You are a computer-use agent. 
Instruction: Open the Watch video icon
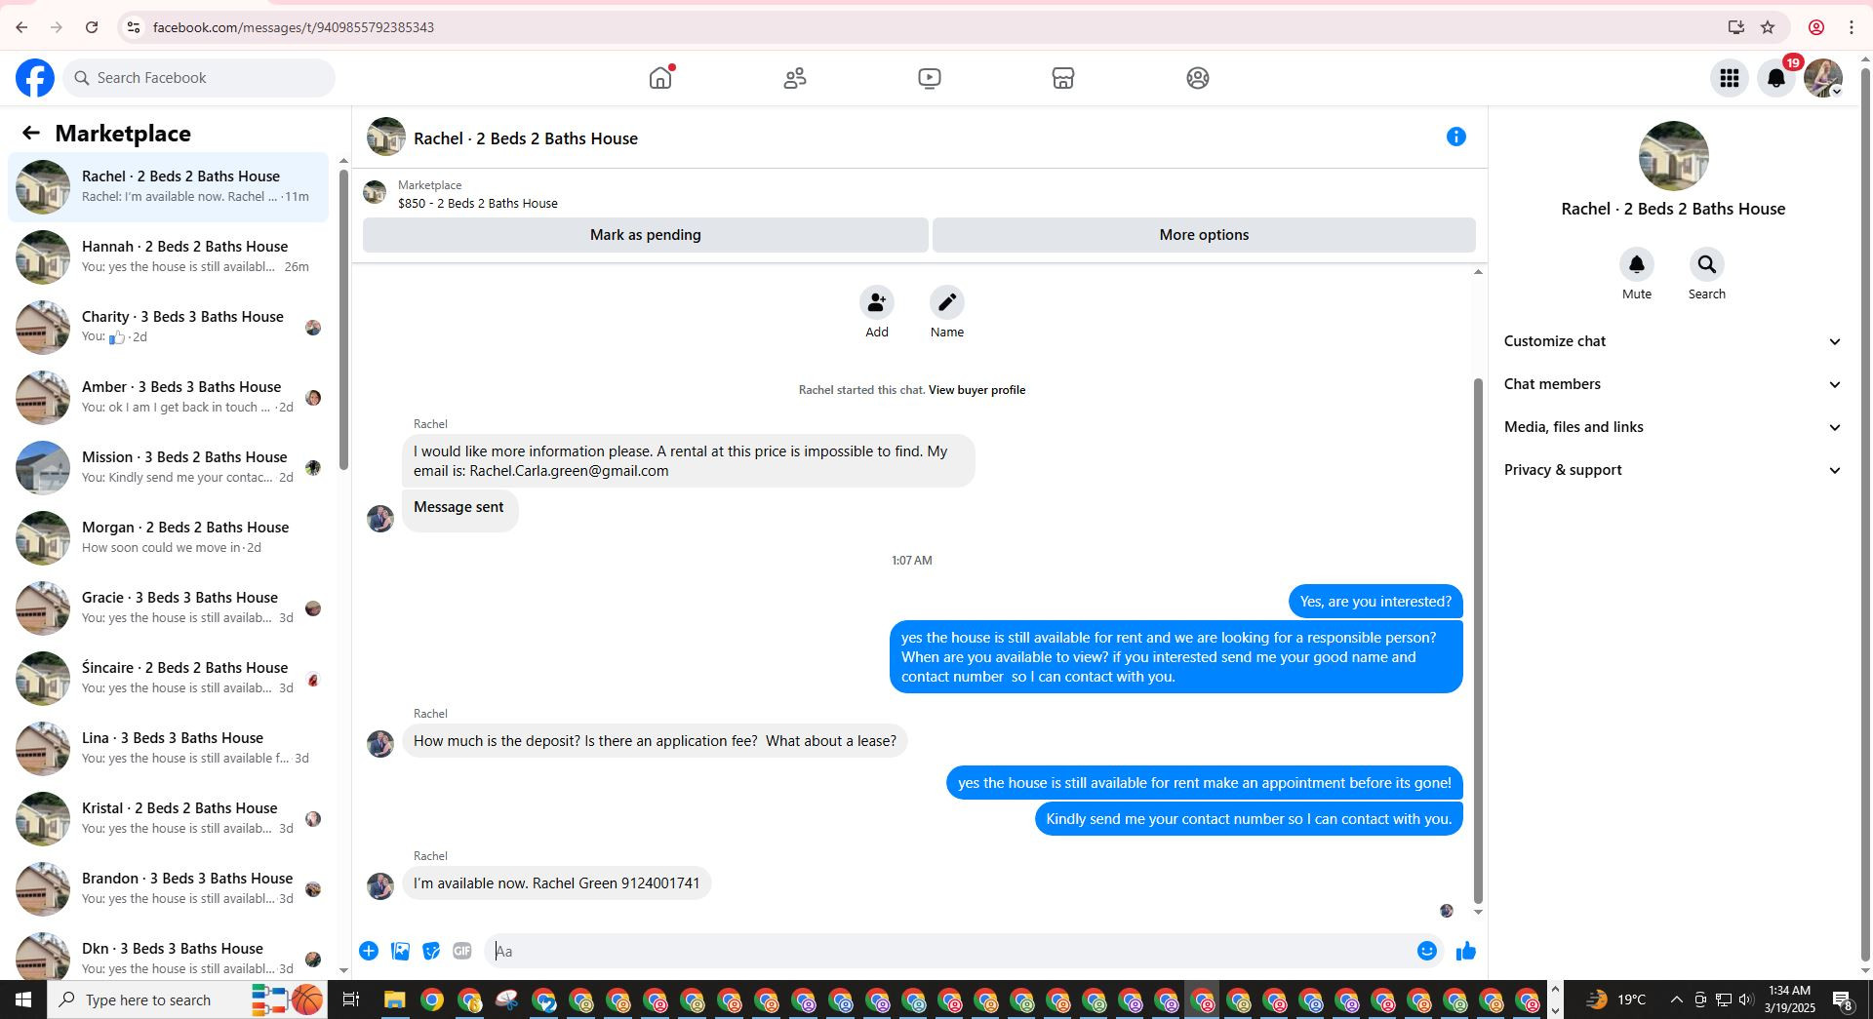tap(930, 78)
